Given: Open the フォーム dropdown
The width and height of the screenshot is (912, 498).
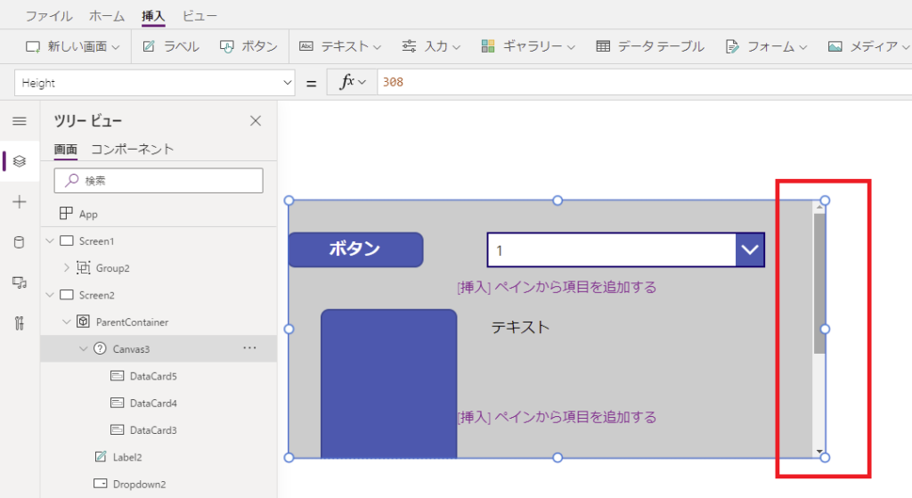Looking at the screenshot, I should 766,46.
